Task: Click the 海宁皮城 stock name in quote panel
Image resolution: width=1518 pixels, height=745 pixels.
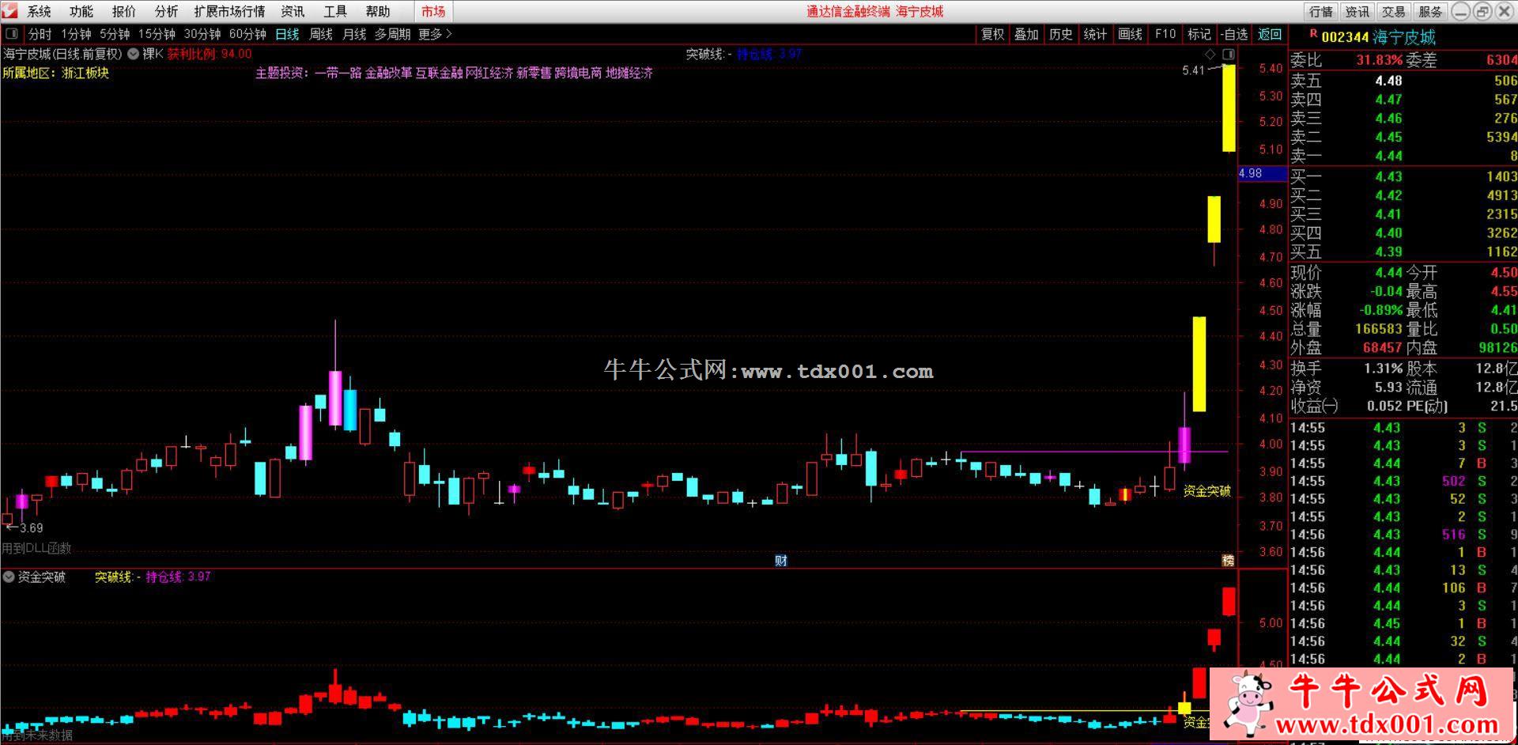Action: (1403, 37)
